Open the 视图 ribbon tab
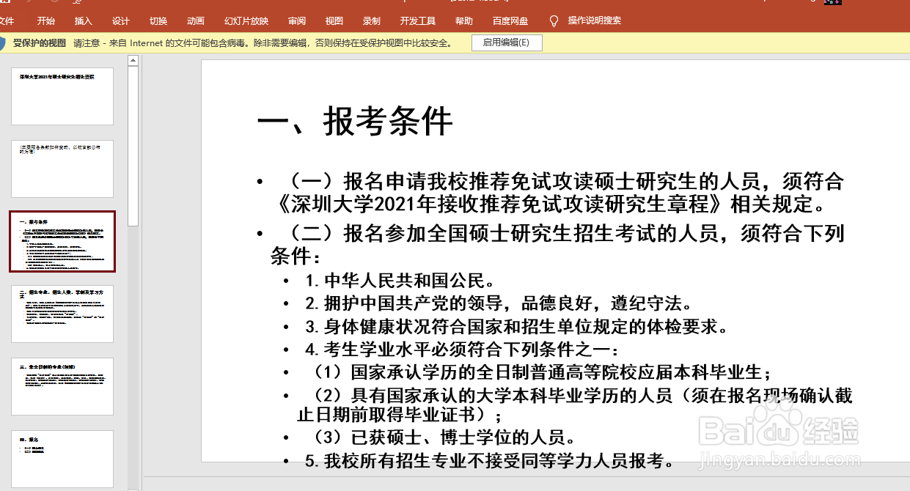Viewport: 910px width, 491px height. 334,21
